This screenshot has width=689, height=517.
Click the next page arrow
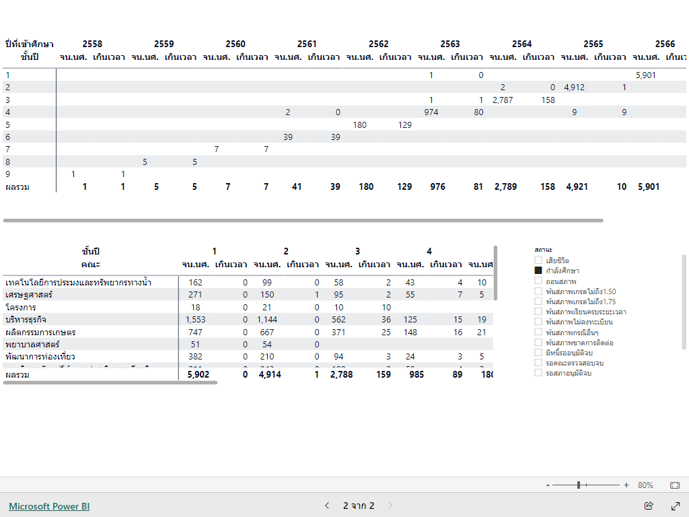pyautogui.click(x=390, y=506)
